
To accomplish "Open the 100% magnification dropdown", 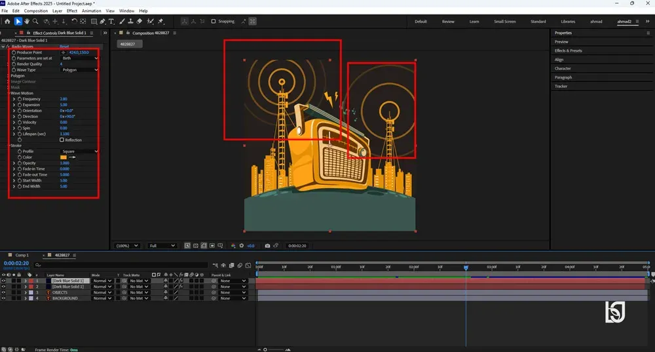I will pyautogui.click(x=126, y=246).
